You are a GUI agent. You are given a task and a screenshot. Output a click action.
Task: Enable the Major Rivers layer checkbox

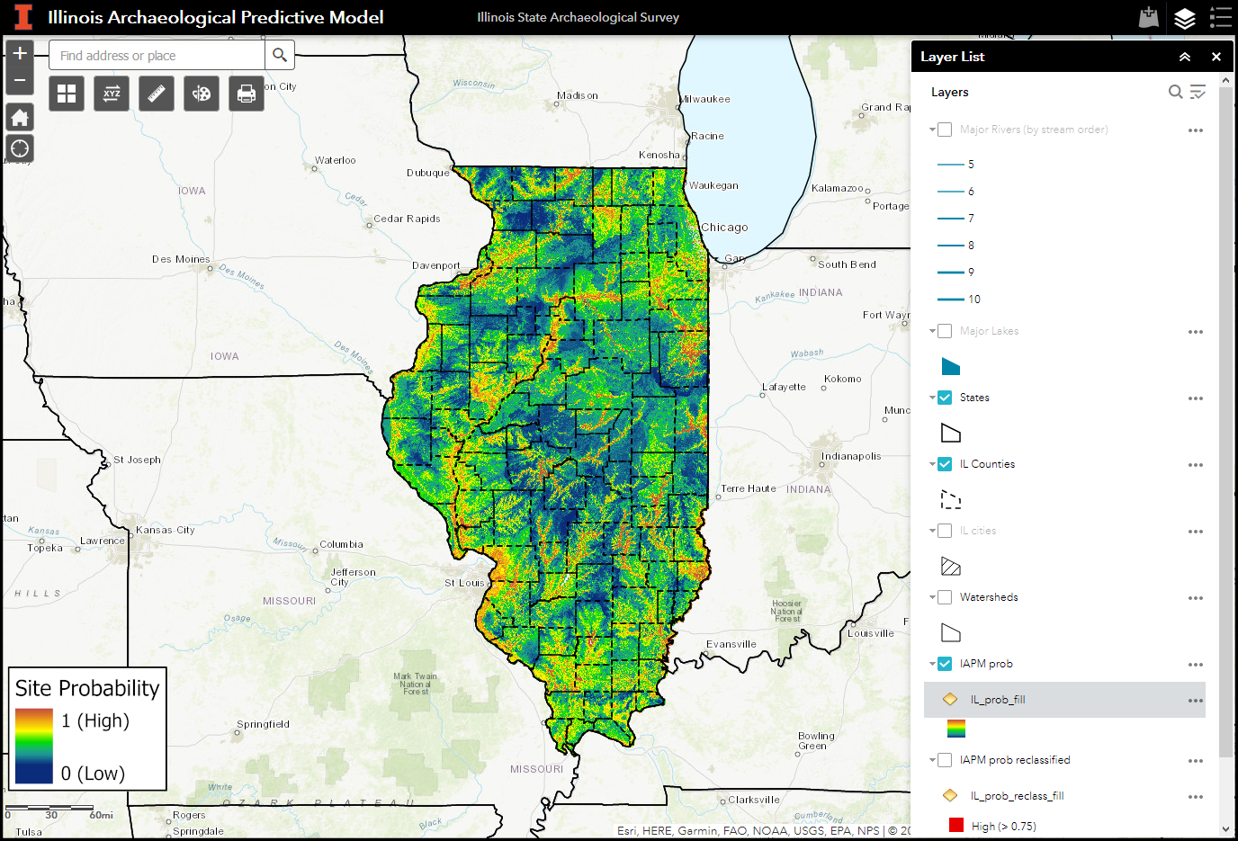pos(945,130)
